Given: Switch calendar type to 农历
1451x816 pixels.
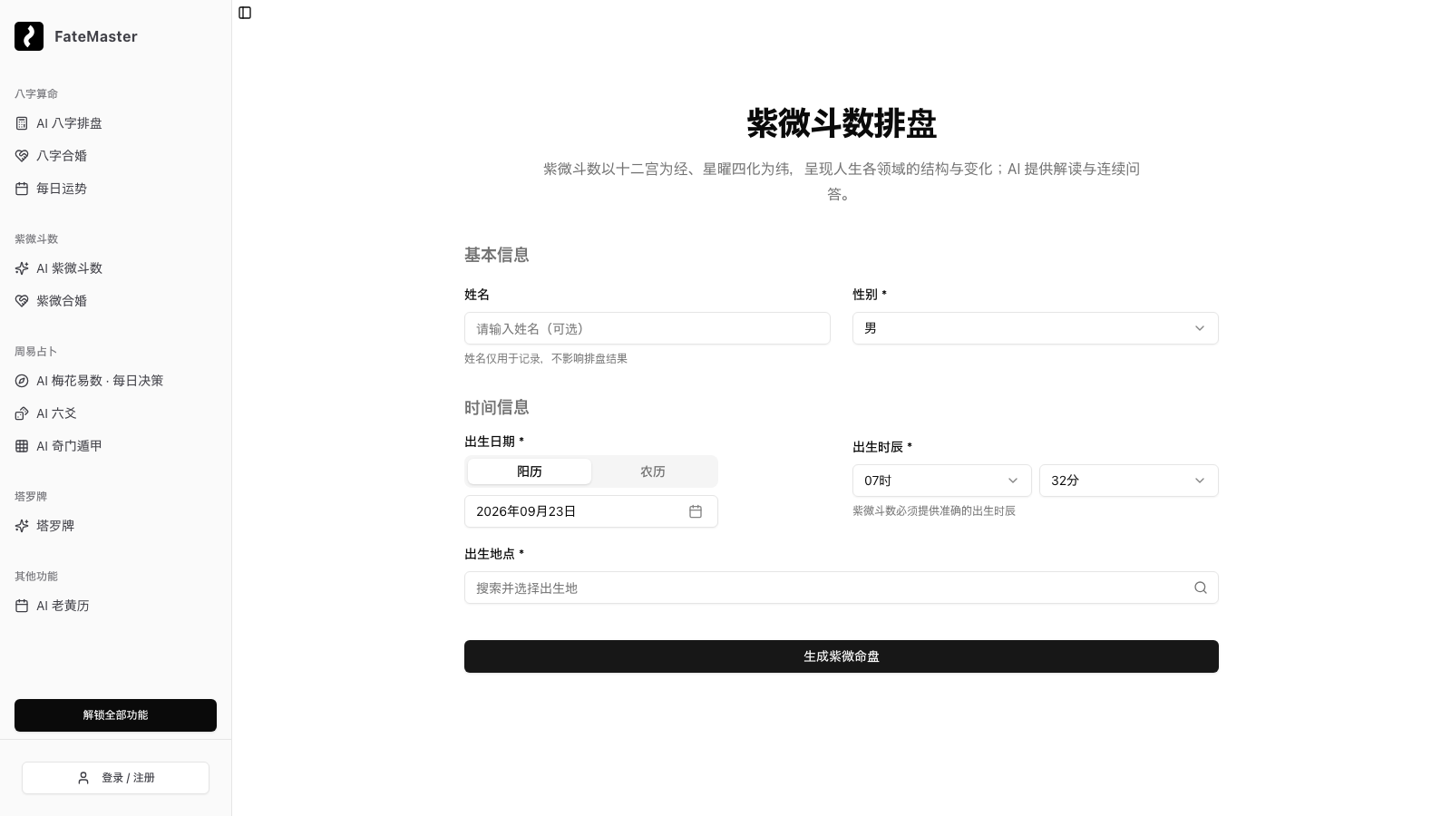Looking at the screenshot, I should (x=653, y=471).
